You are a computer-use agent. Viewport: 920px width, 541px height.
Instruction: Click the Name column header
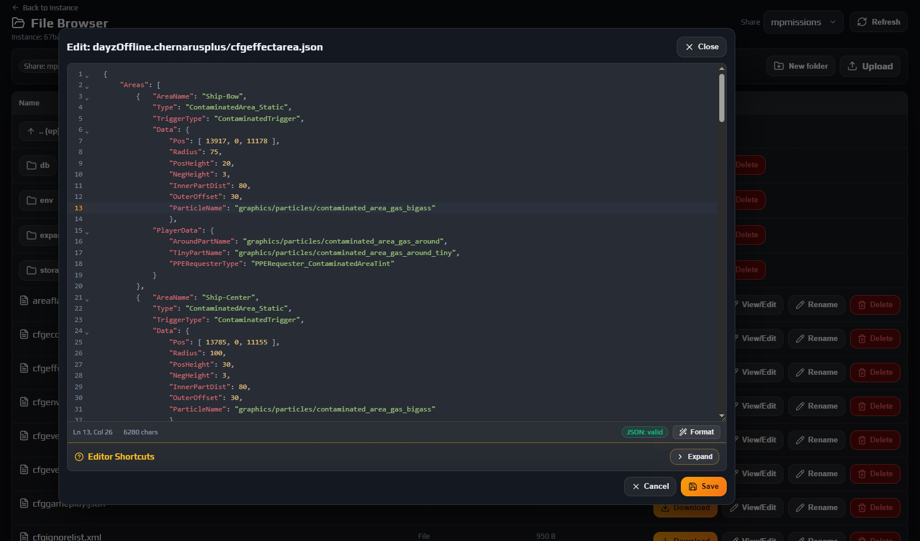[29, 103]
